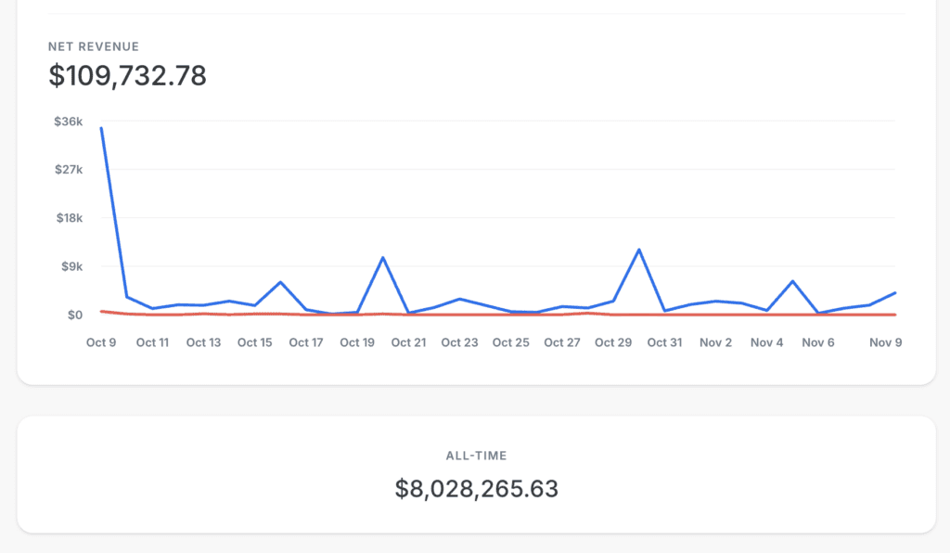Click the Oct 9 peak data point

tap(100, 128)
